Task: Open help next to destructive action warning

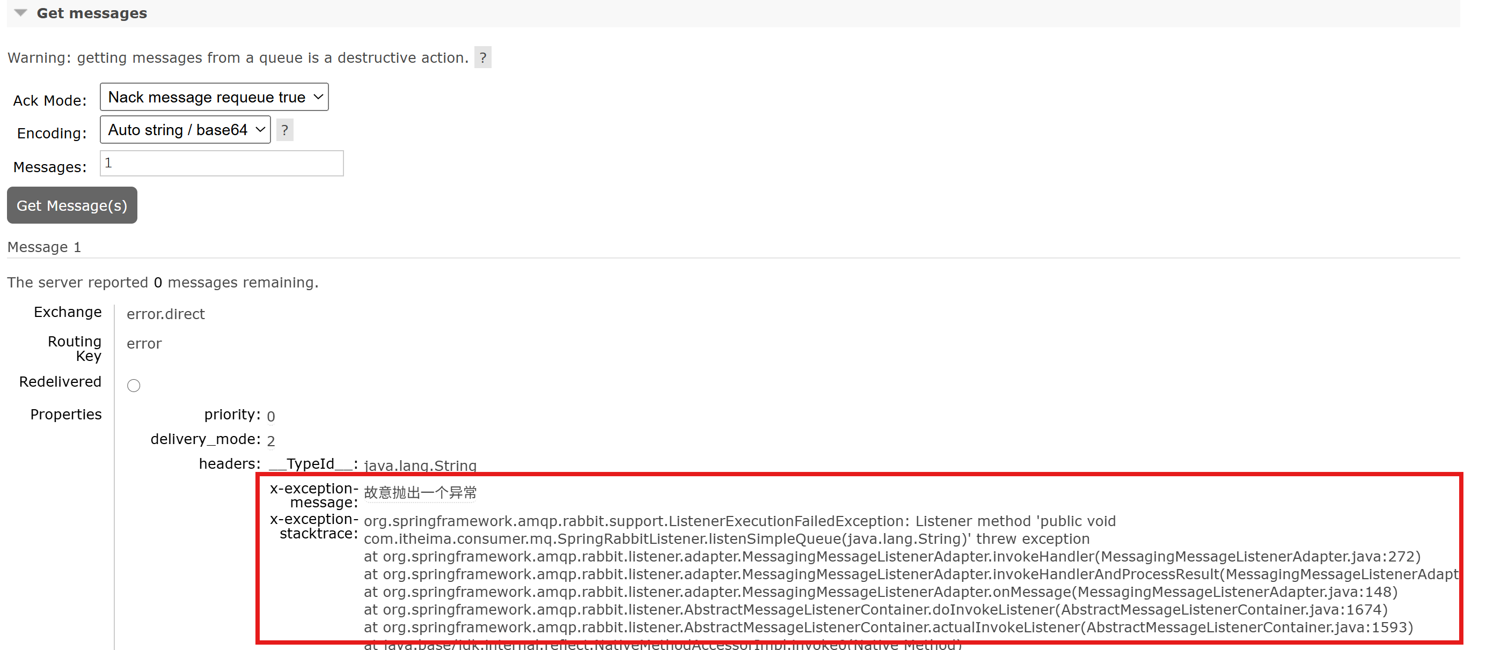Action: pyautogui.click(x=482, y=57)
